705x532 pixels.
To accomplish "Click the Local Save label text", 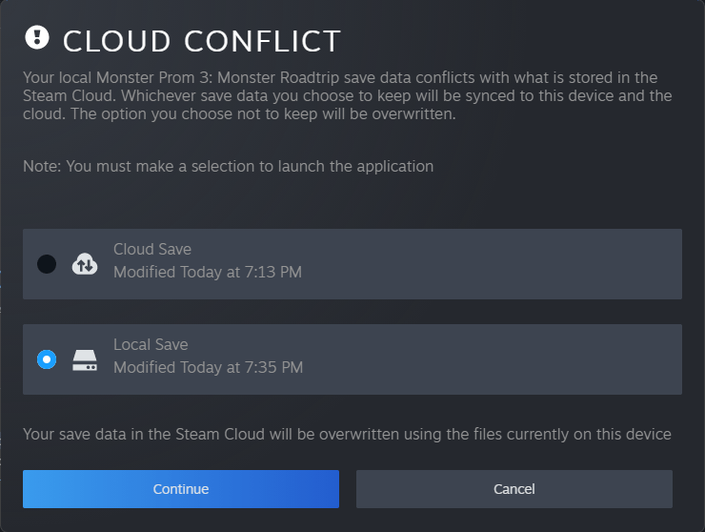I will 151,345.
